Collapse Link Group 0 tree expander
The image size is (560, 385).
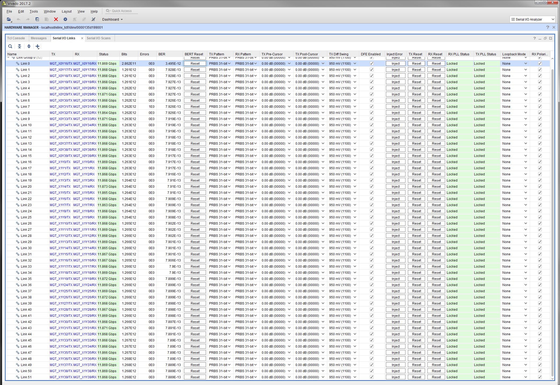[x=9, y=57]
